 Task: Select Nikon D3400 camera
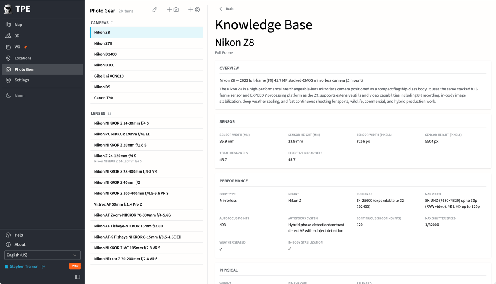(146, 54)
